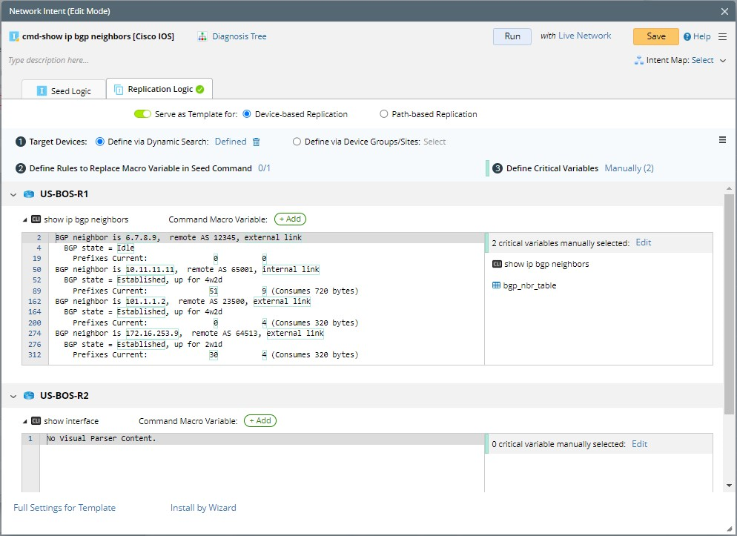737x536 pixels.
Task: Click the Intent Map icon
Action: coord(639,60)
